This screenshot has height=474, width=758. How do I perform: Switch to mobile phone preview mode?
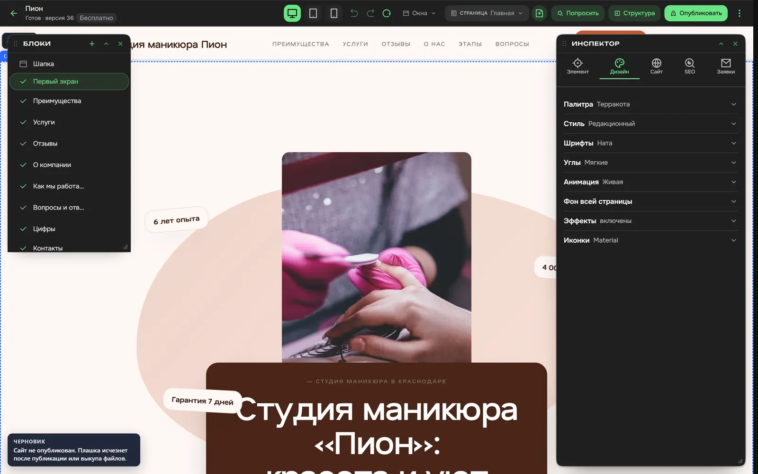point(334,13)
